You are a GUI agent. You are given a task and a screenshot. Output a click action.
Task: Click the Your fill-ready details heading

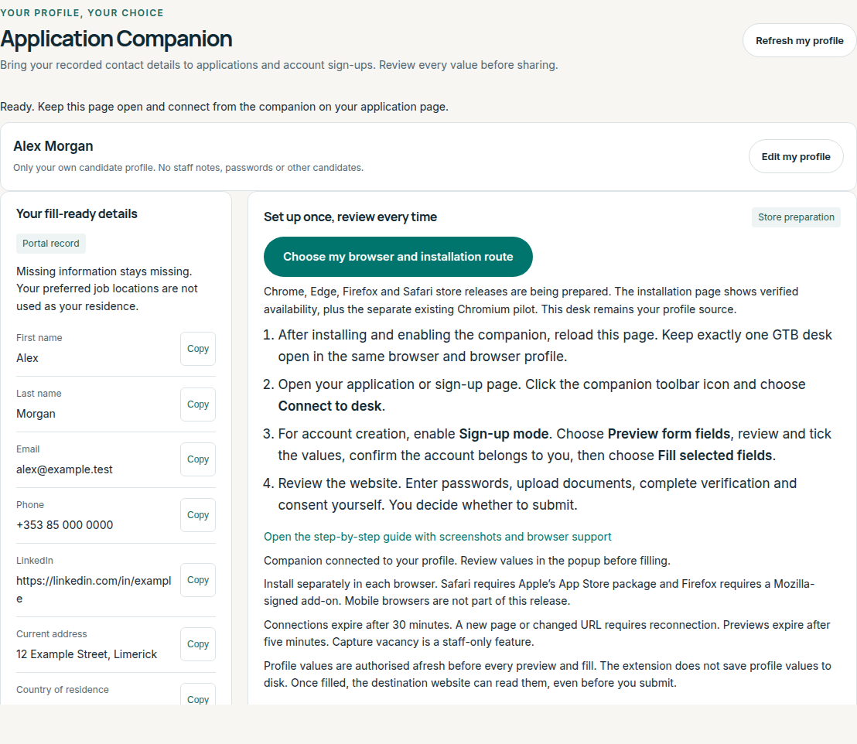pos(77,213)
